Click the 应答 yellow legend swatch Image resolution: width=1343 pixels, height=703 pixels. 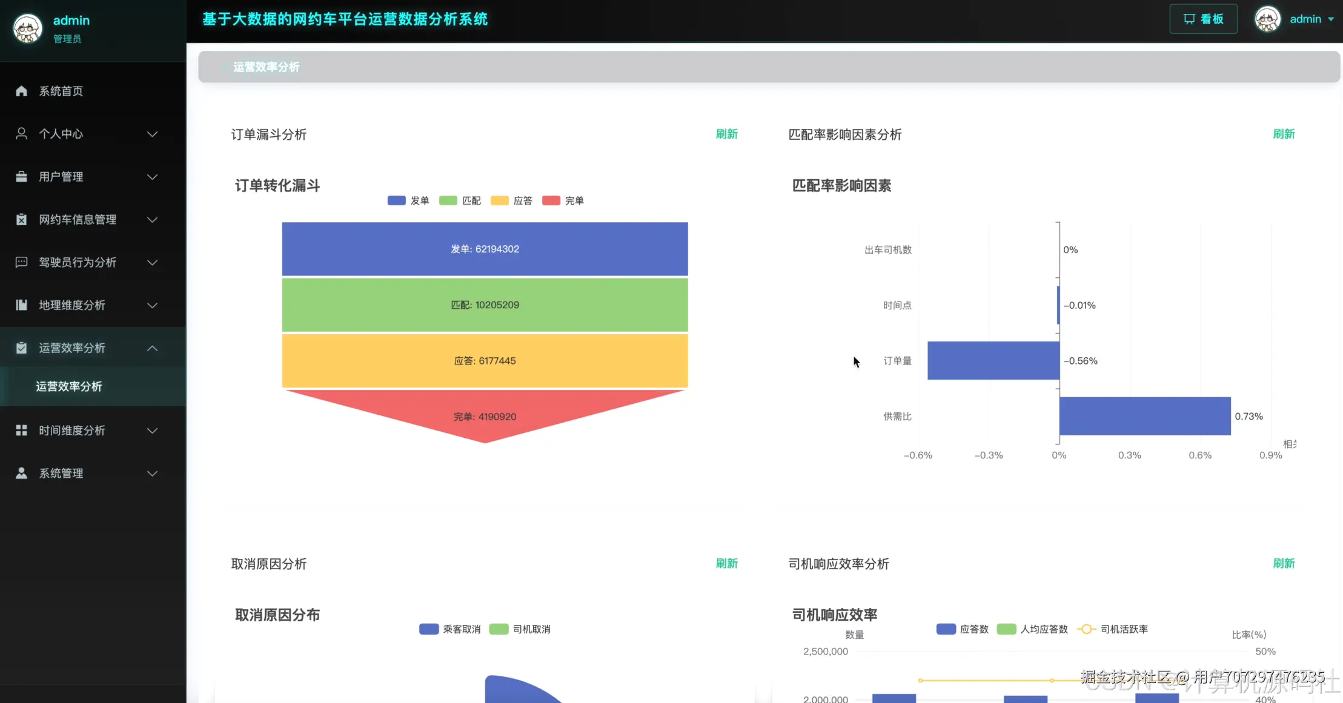pos(500,200)
